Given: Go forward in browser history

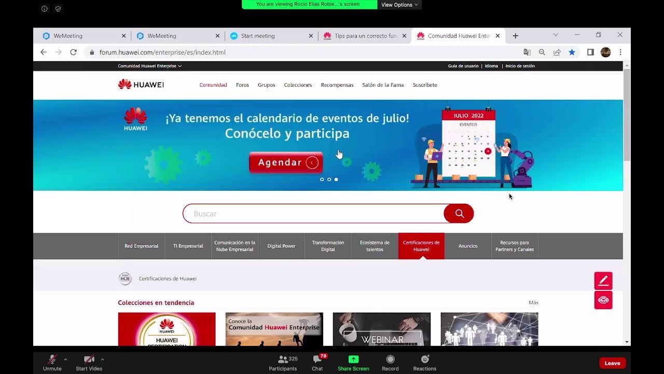Looking at the screenshot, I should 58,52.
